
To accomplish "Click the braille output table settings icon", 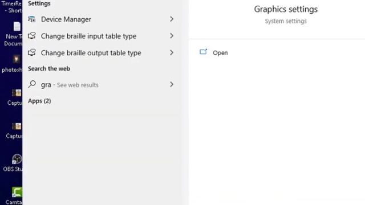I will coord(32,52).
